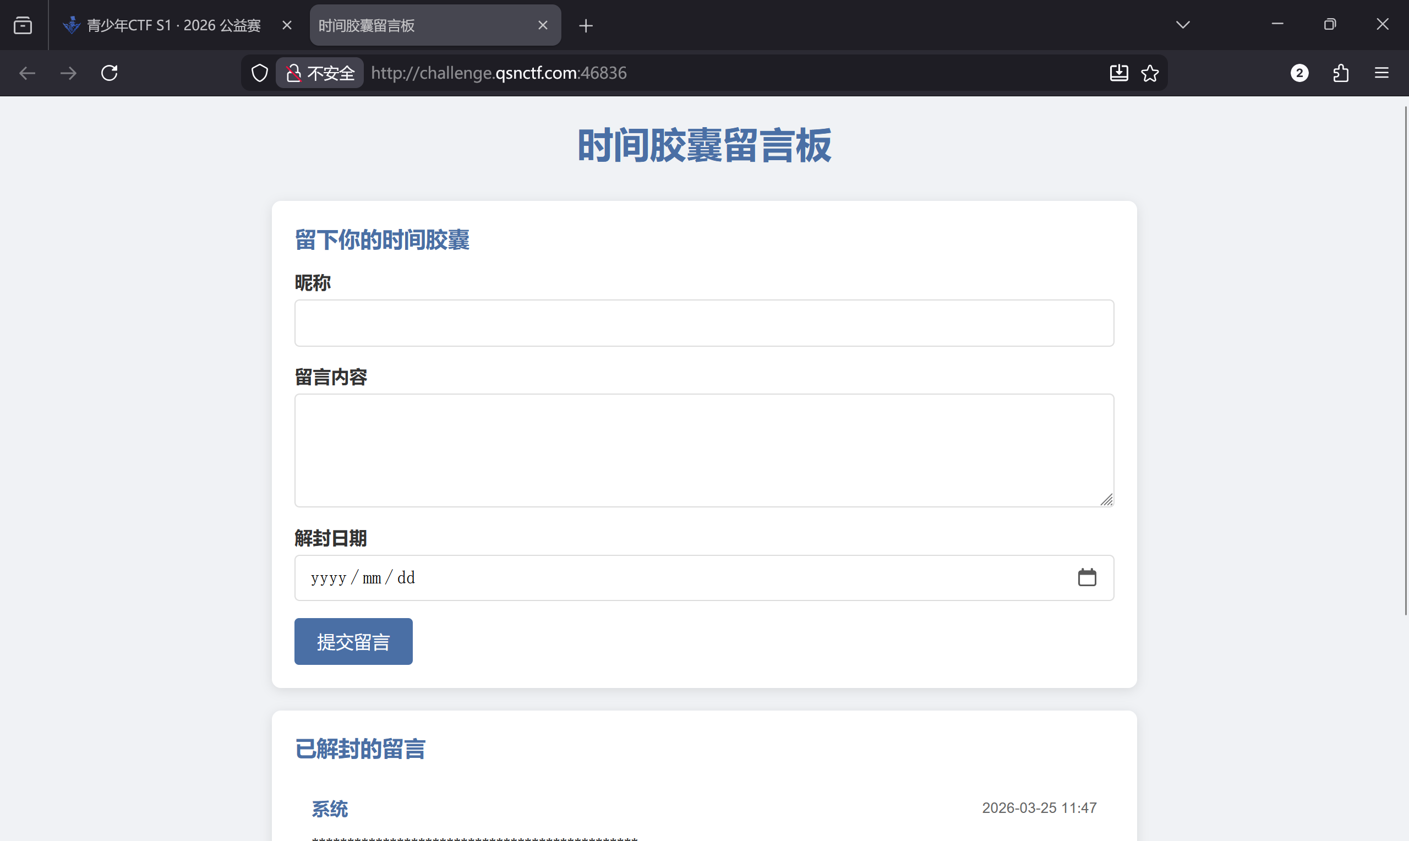
Task: Open the Firefox hamburger menu
Action: click(1381, 73)
